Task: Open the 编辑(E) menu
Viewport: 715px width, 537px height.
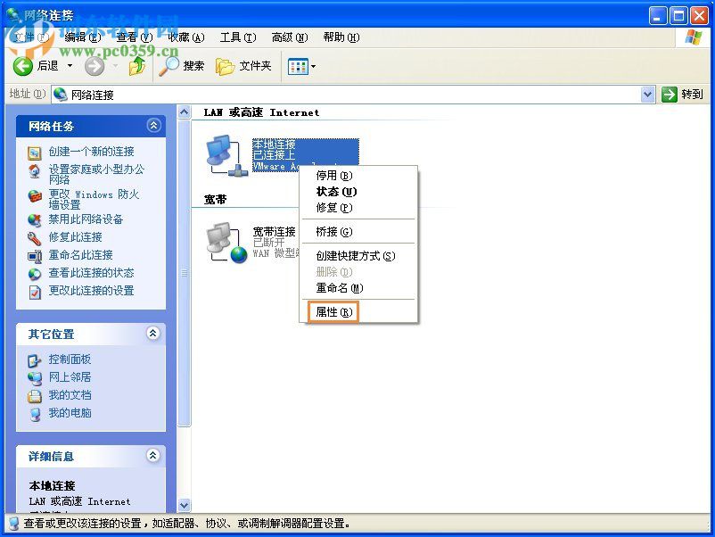Action: click(83, 37)
